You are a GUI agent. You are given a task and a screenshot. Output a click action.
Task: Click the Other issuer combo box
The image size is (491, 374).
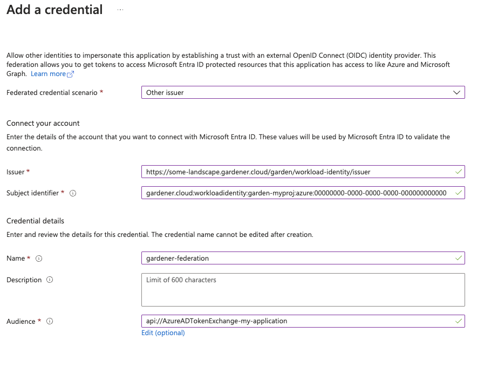click(x=297, y=92)
